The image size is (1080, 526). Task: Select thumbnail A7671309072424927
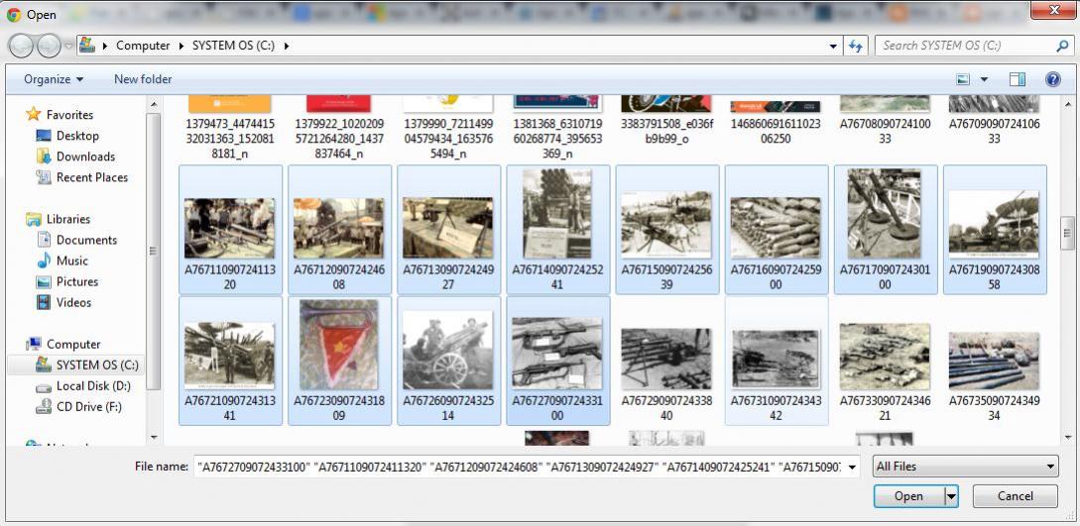tap(448, 229)
